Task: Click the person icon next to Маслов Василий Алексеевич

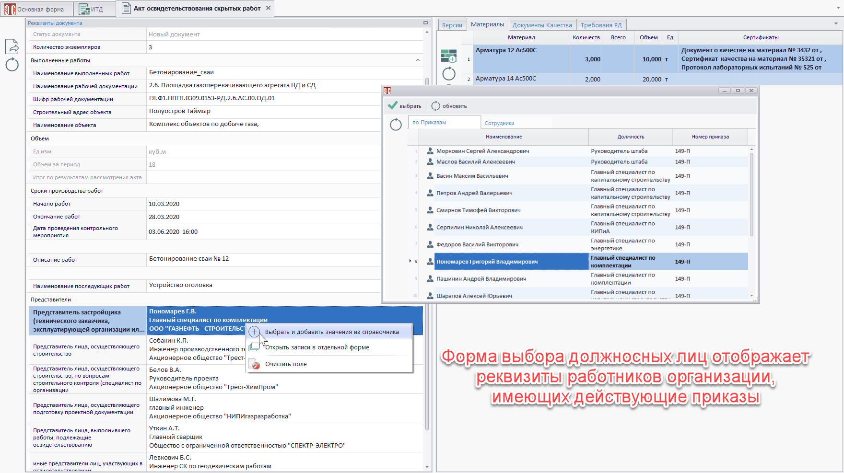Action: [430, 162]
